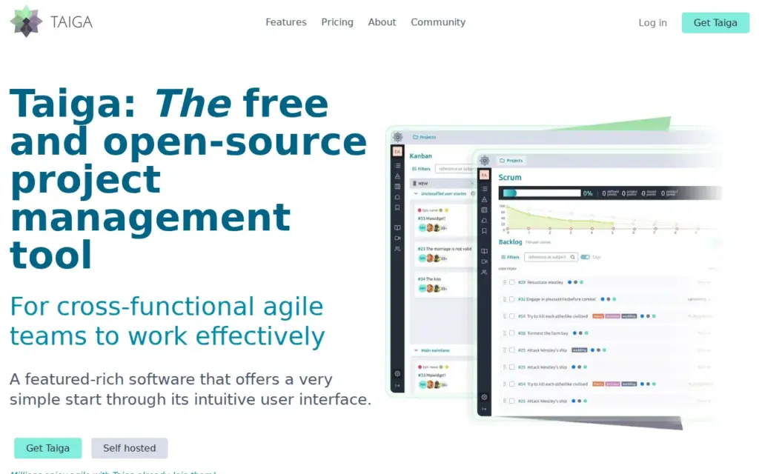Click the Filters button in the Backlog section
Image resolution: width=759 pixels, height=474 pixels.
tap(510, 257)
